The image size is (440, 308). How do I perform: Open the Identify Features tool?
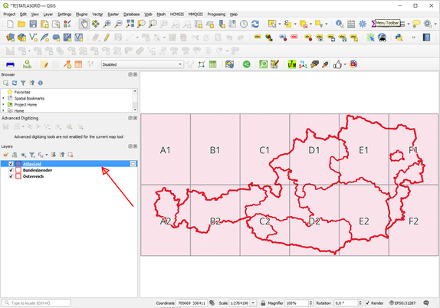340,24
